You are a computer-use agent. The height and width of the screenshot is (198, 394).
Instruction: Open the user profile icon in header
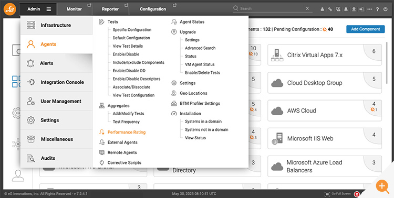(322, 9)
